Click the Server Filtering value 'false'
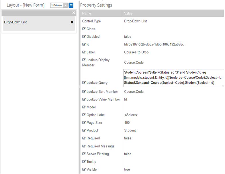The height and width of the screenshot is (174, 225). tap(128, 154)
